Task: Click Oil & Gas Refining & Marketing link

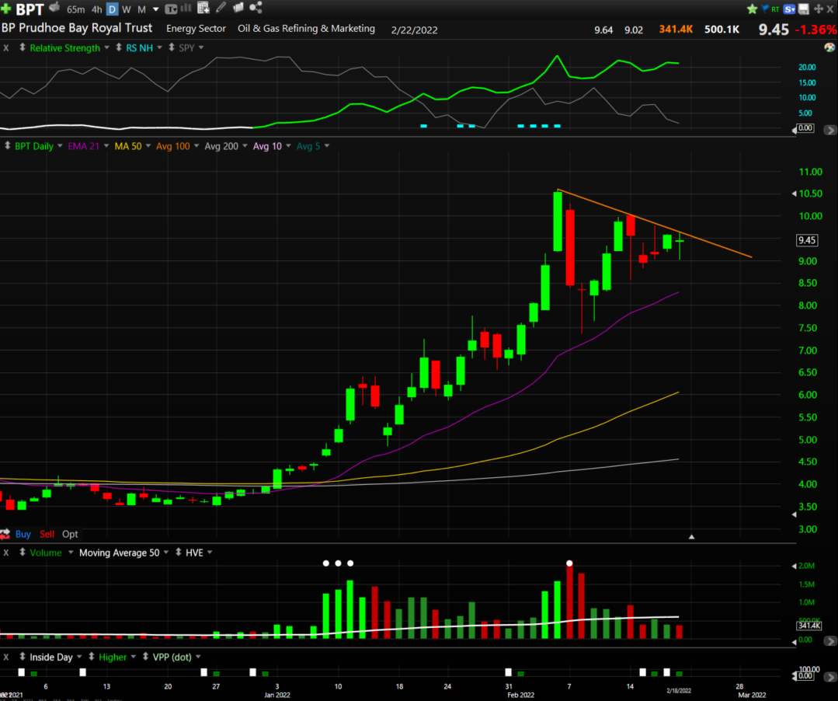Action: coord(306,28)
